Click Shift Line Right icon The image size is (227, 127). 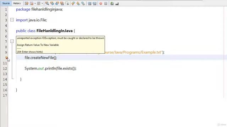click(95, 4)
